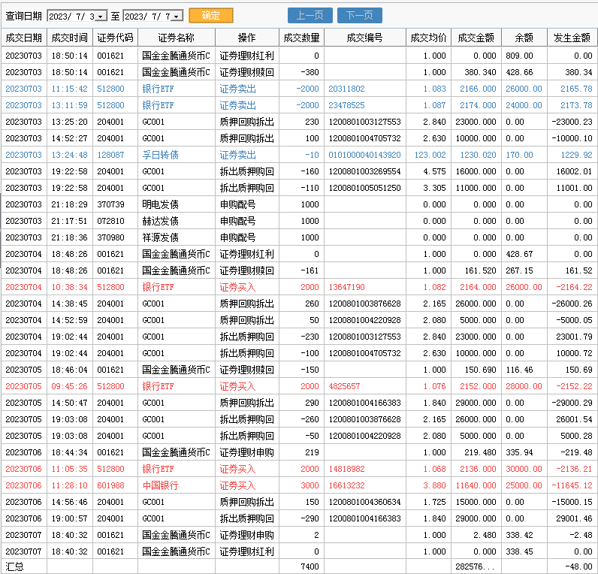Click the 汇总 summary row label

[x=15, y=566]
